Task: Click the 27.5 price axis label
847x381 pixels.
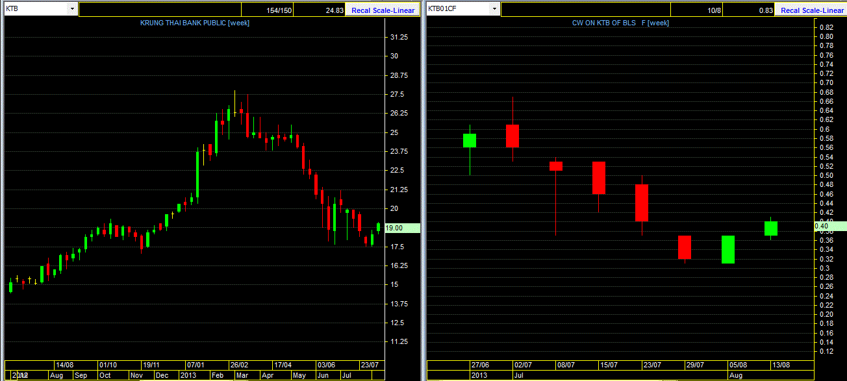Action: pyautogui.click(x=396, y=94)
